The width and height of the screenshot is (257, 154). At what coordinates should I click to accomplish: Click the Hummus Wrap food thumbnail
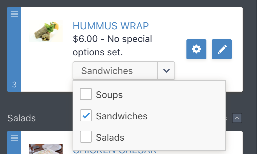[46, 32]
